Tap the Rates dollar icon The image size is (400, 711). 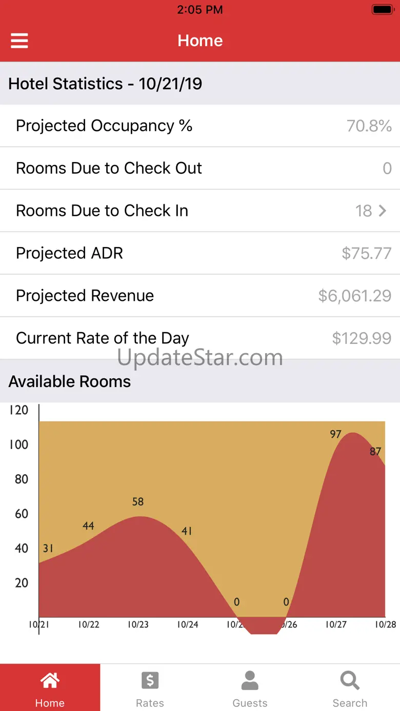pyautogui.click(x=150, y=681)
